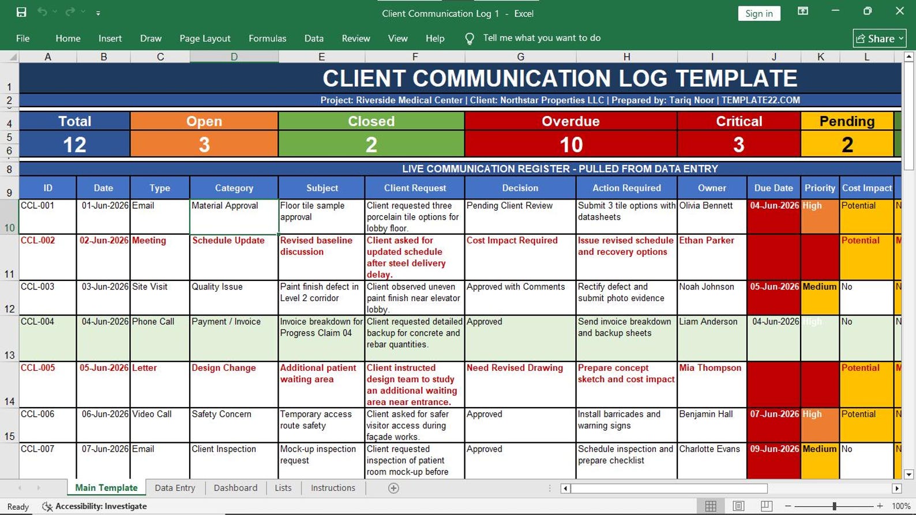Screen dimensions: 916x515
Task: Open the Insert ribbon tab
Action: (x=110, y=38)
